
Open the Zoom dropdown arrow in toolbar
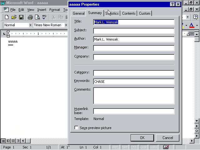[x=187, y=17]
